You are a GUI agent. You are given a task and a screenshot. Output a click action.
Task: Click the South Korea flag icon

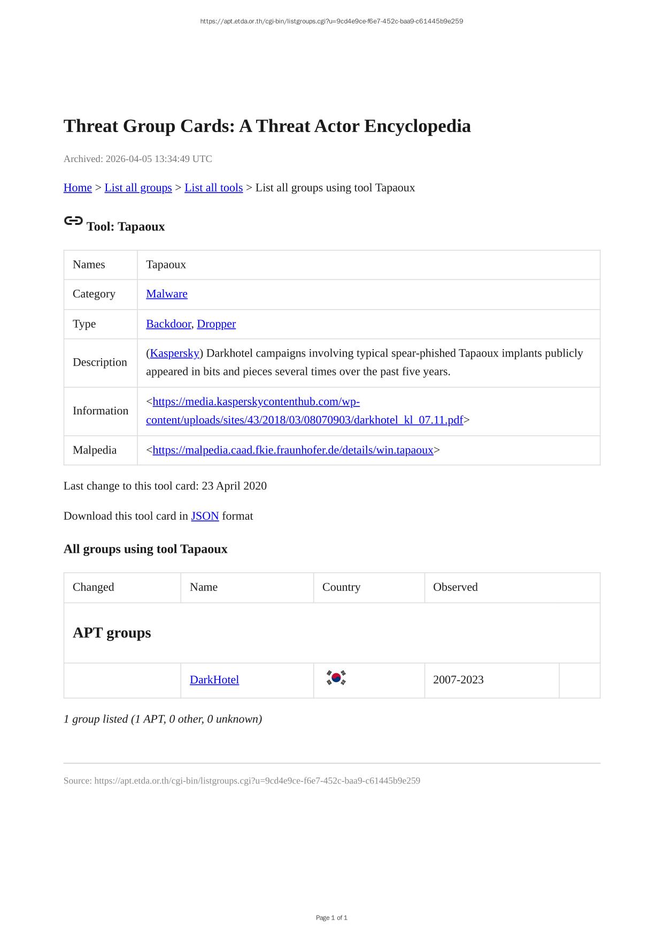click(x=336, y=678)
